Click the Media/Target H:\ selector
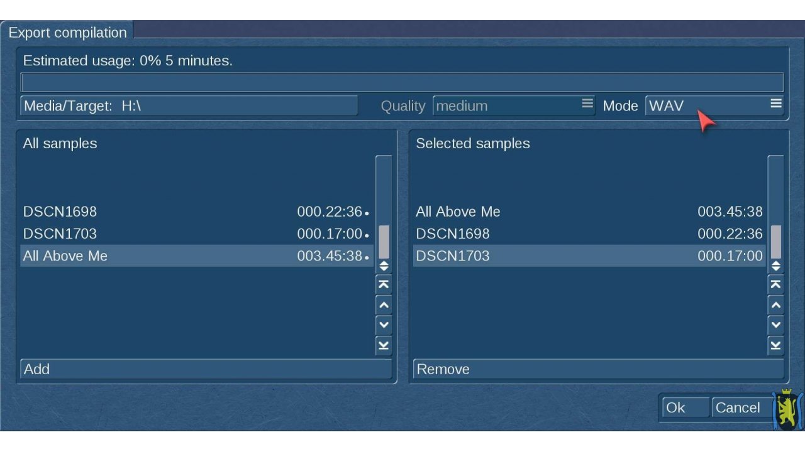This screenshot has height=452, width=805. (189, 105)
